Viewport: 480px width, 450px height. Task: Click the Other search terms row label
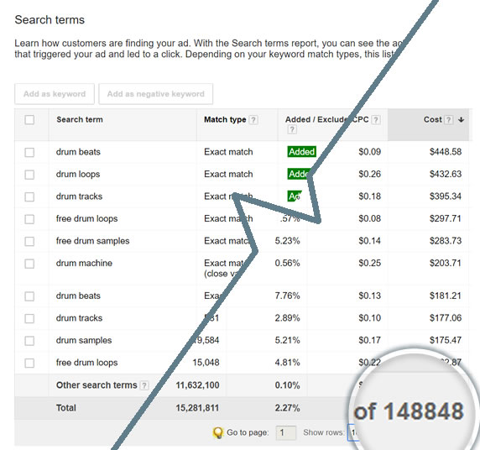click(x=97, y=385)
